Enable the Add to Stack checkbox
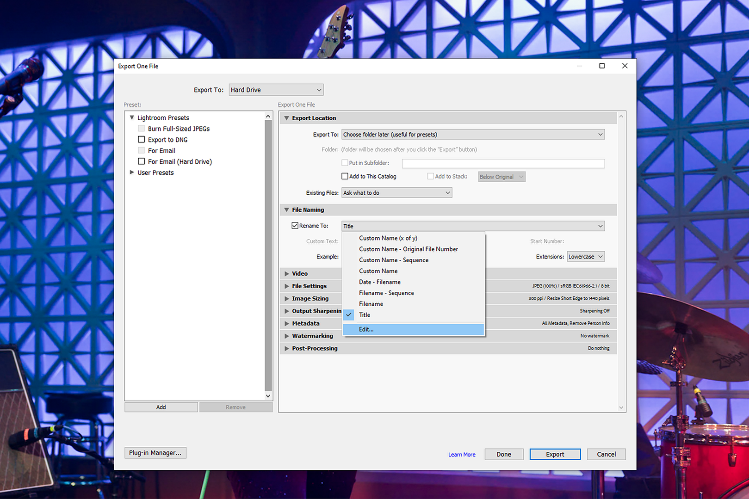Viewport: 749px width, 499px height. coord(431,176)
